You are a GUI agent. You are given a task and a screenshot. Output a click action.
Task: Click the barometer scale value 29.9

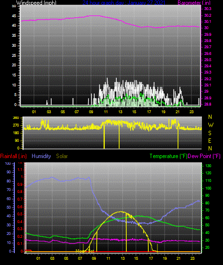[208, 34]
